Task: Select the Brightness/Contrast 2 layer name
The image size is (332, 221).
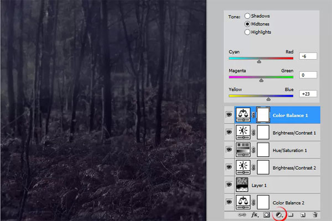Action: click(294, 168)
